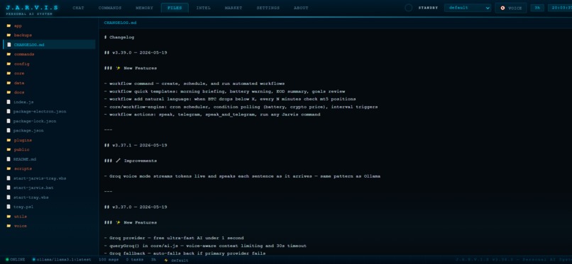Screen dimensions: 572x264
Task: Click the CHANGELOG.md file icon
Action: (x=9, y=45)
